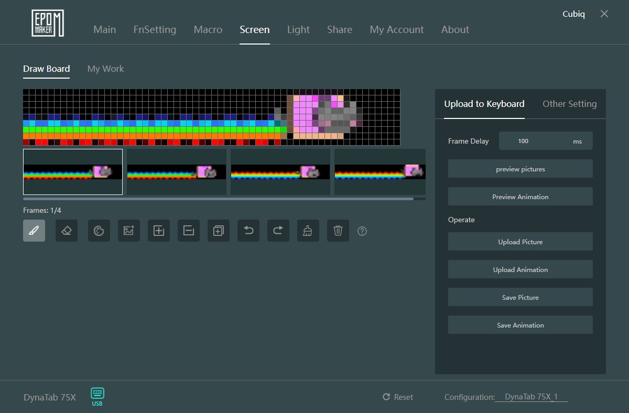
Task: Add a new frame with plus icon
Action: click(159, 231)
